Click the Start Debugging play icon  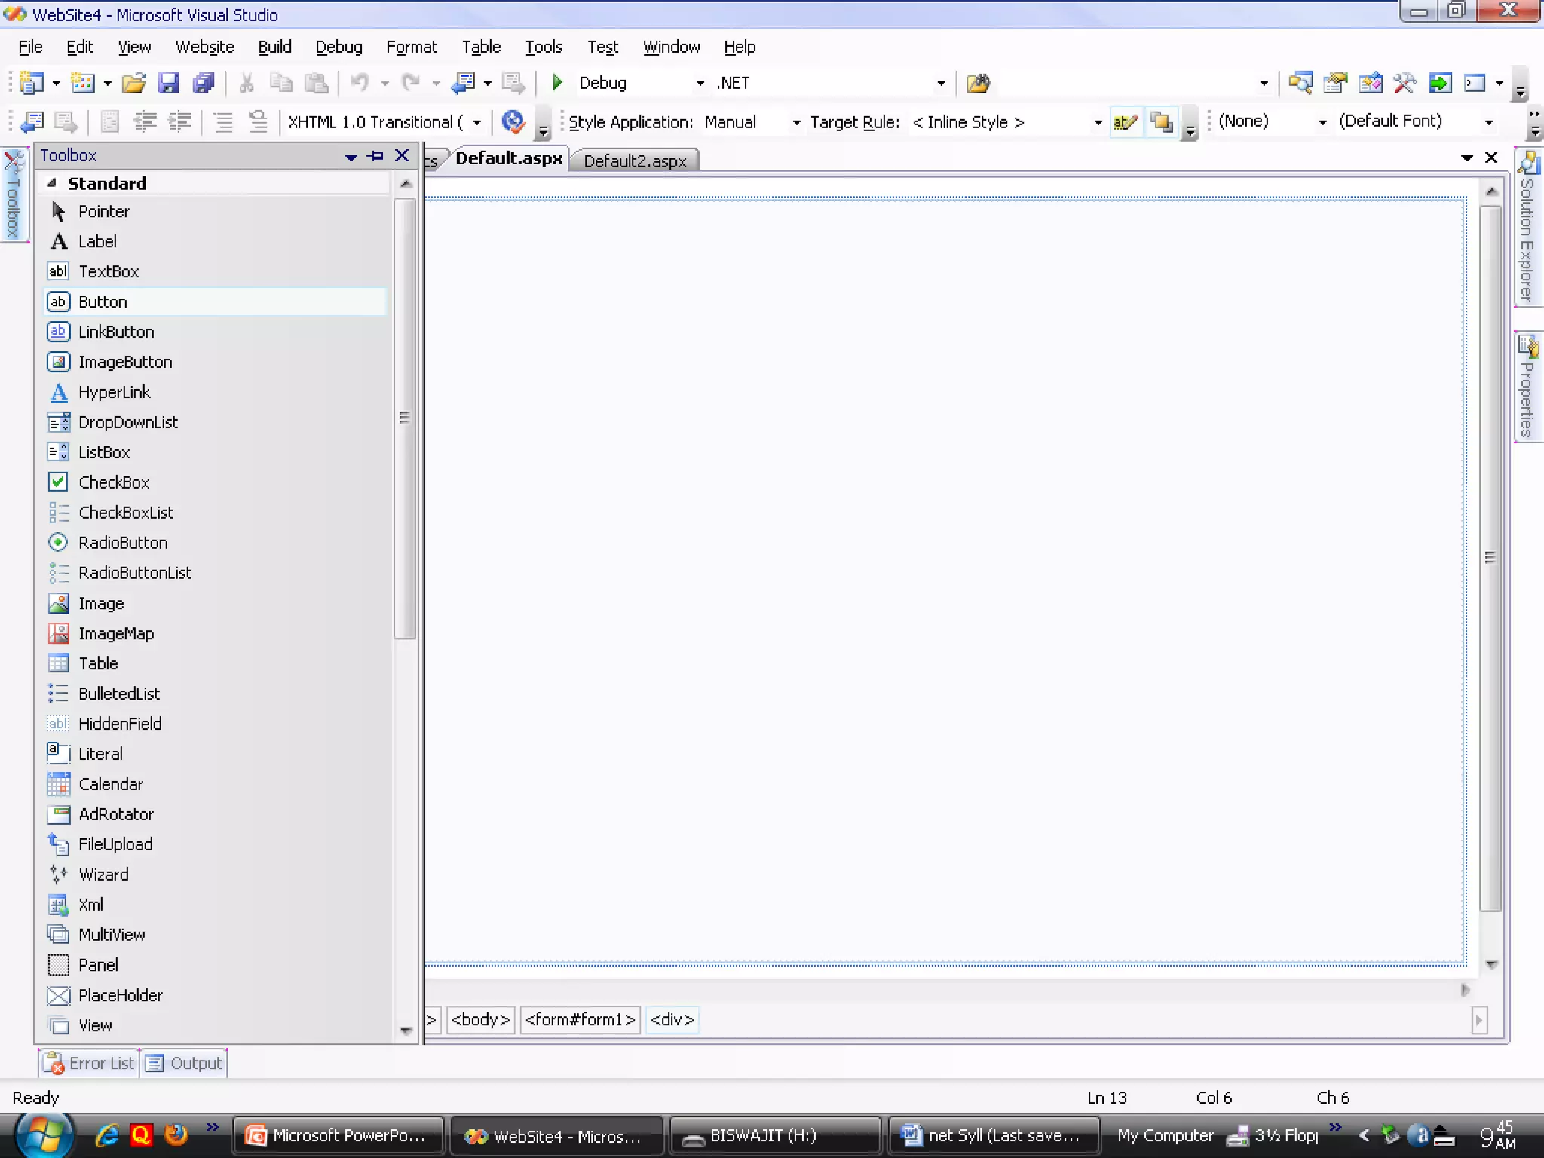(x=557, y=83)
